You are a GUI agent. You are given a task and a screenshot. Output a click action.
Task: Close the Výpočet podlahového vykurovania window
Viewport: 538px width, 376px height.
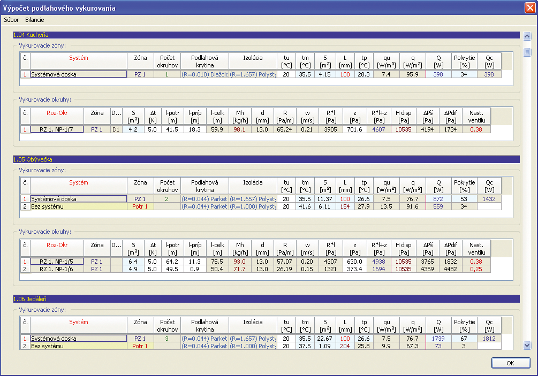tap(530, 7)
